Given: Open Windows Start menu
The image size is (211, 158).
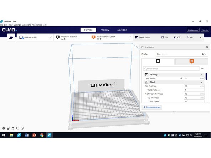Looking at the screenshot, I should click(4, 135).
